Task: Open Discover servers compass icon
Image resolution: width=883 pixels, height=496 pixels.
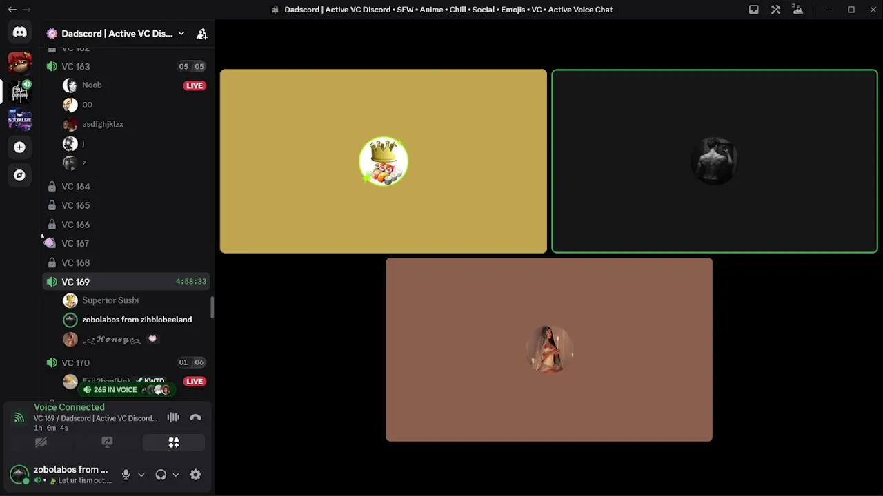Action: (19, 175)
